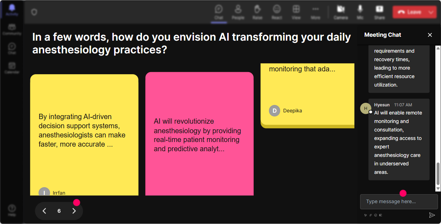
Task: Show the People participants panel
Action: (x=238, y=12)
